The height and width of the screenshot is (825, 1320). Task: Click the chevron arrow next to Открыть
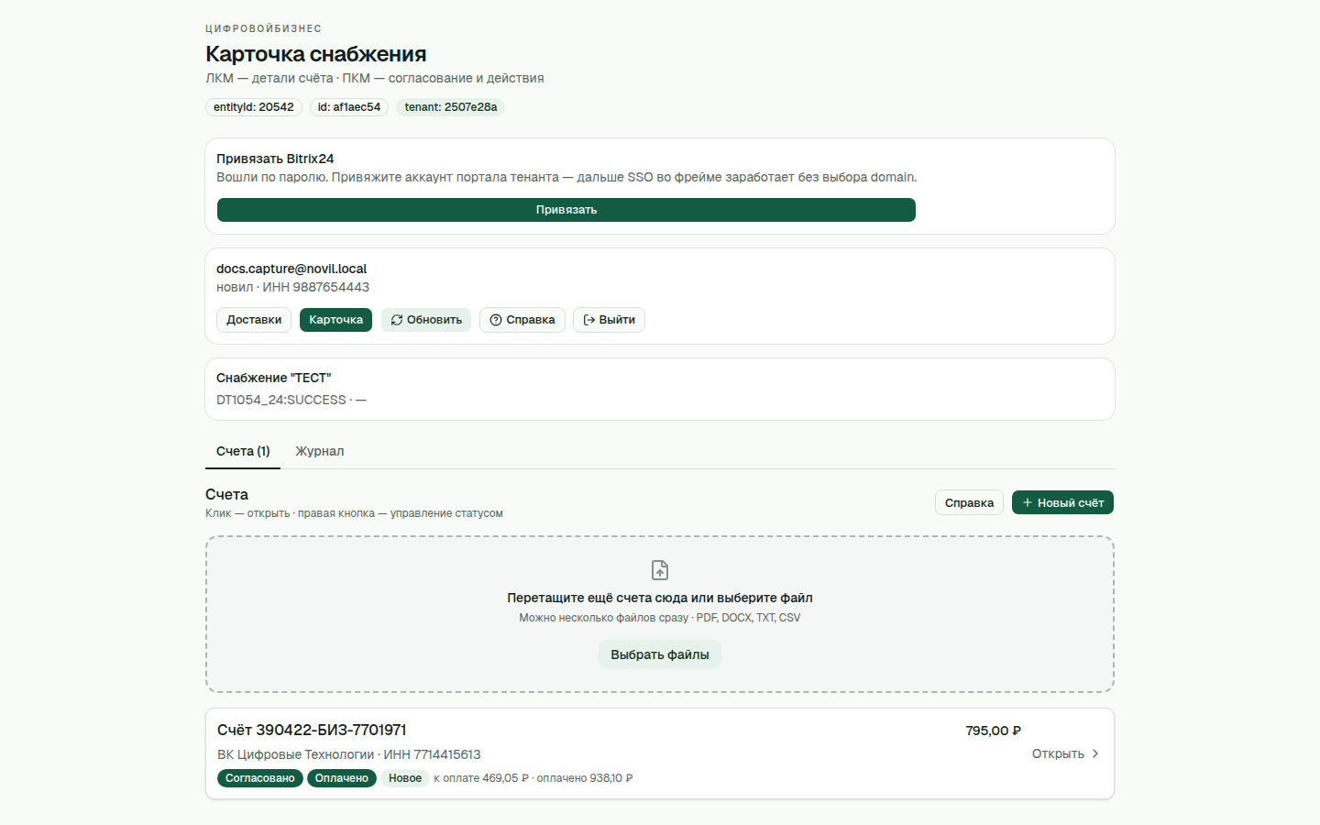click(x=1094, y=753)
